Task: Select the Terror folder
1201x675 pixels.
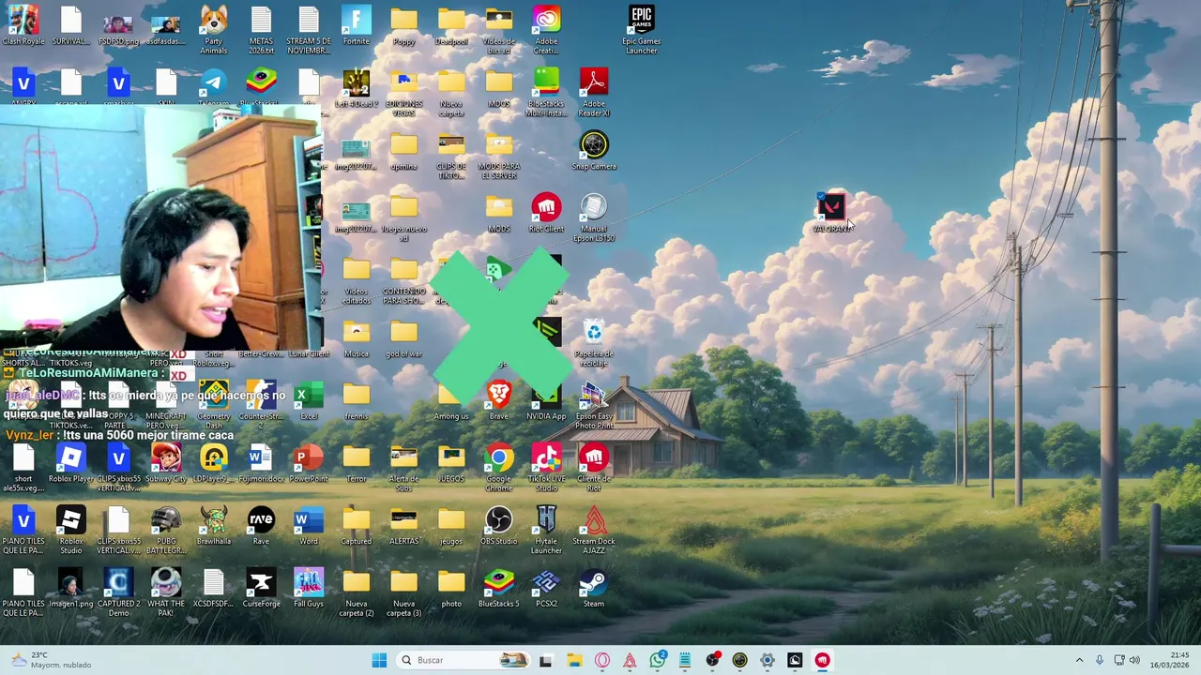Action: coord(357,463)
